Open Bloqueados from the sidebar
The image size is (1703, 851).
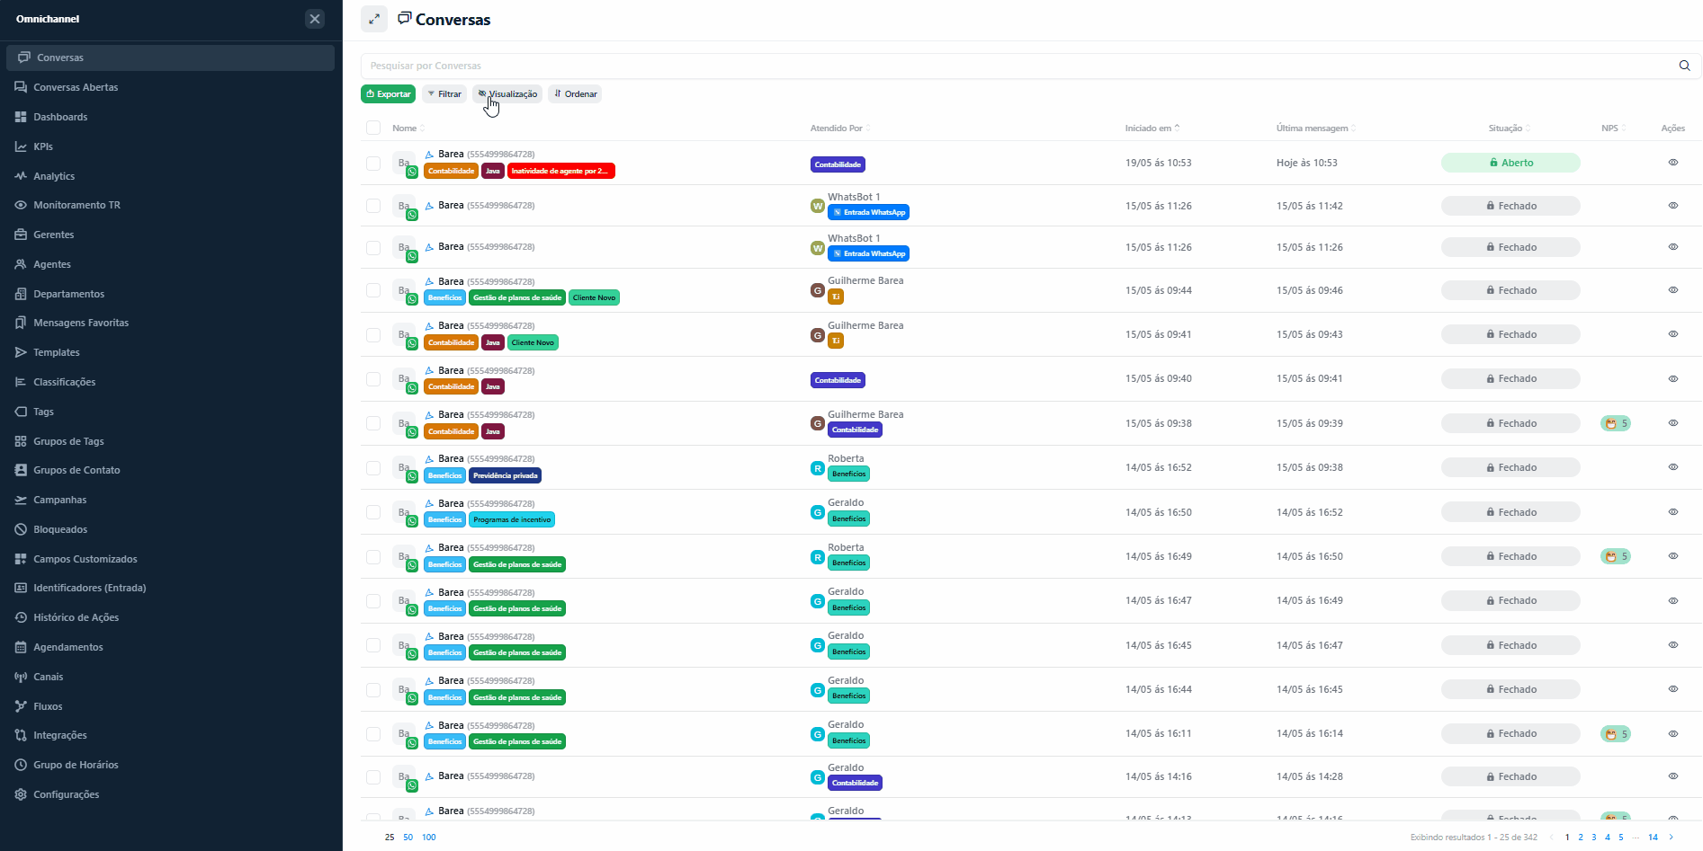60,529
